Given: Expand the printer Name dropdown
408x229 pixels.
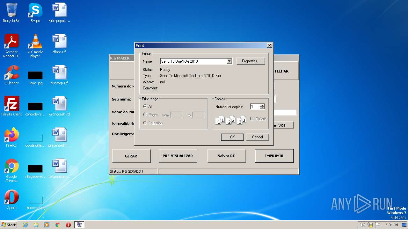Looking at the screenshot, I should point(229,61).
